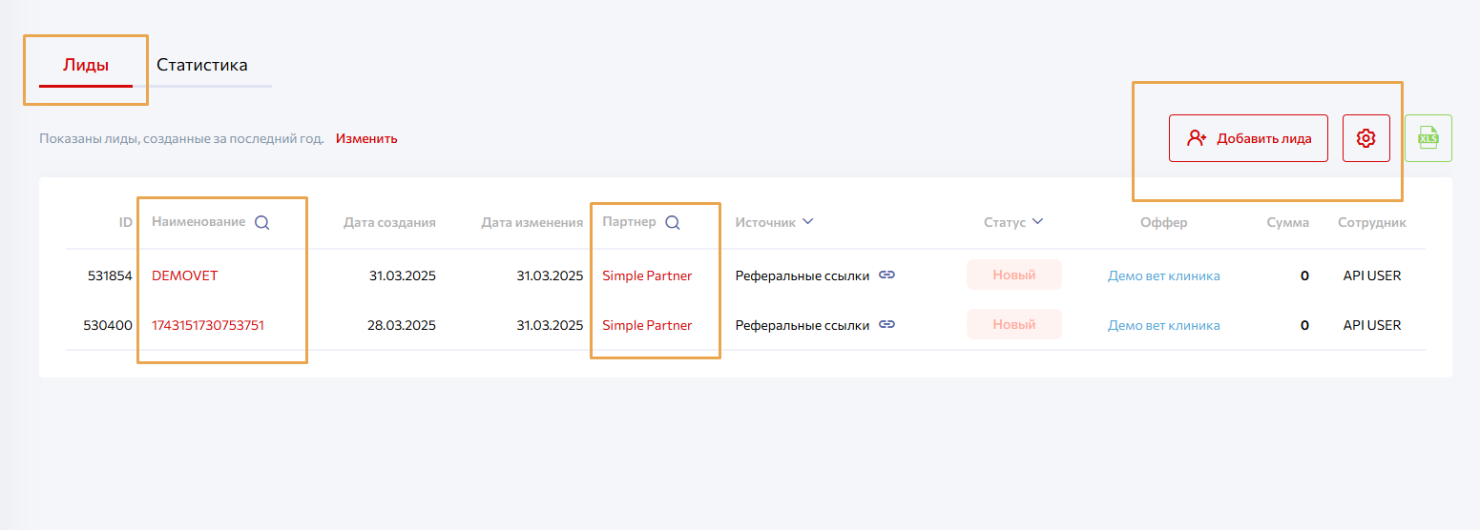Open Simple Partner in the 530400 row
Image resolution: width=1480 pixels, height=530 pixels.
(x=647, y=325)
